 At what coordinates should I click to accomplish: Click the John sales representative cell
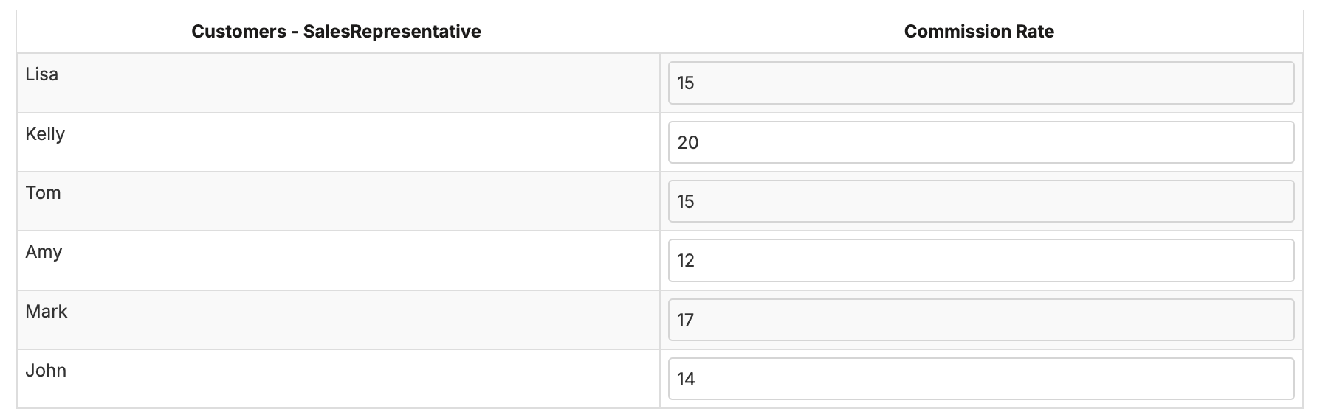point(46,371)
